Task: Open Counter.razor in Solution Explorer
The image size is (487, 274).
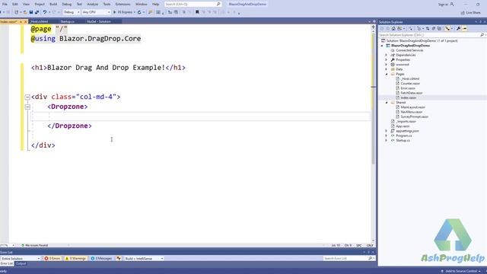Action: click(x=410, y=84)
